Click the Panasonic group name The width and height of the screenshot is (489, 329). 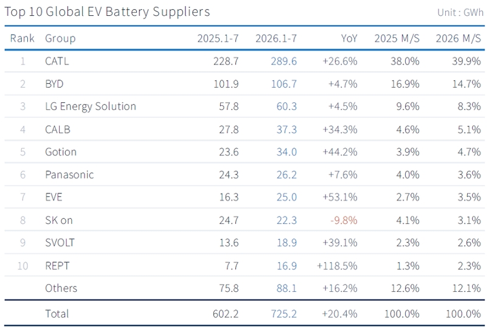[69, 175]
